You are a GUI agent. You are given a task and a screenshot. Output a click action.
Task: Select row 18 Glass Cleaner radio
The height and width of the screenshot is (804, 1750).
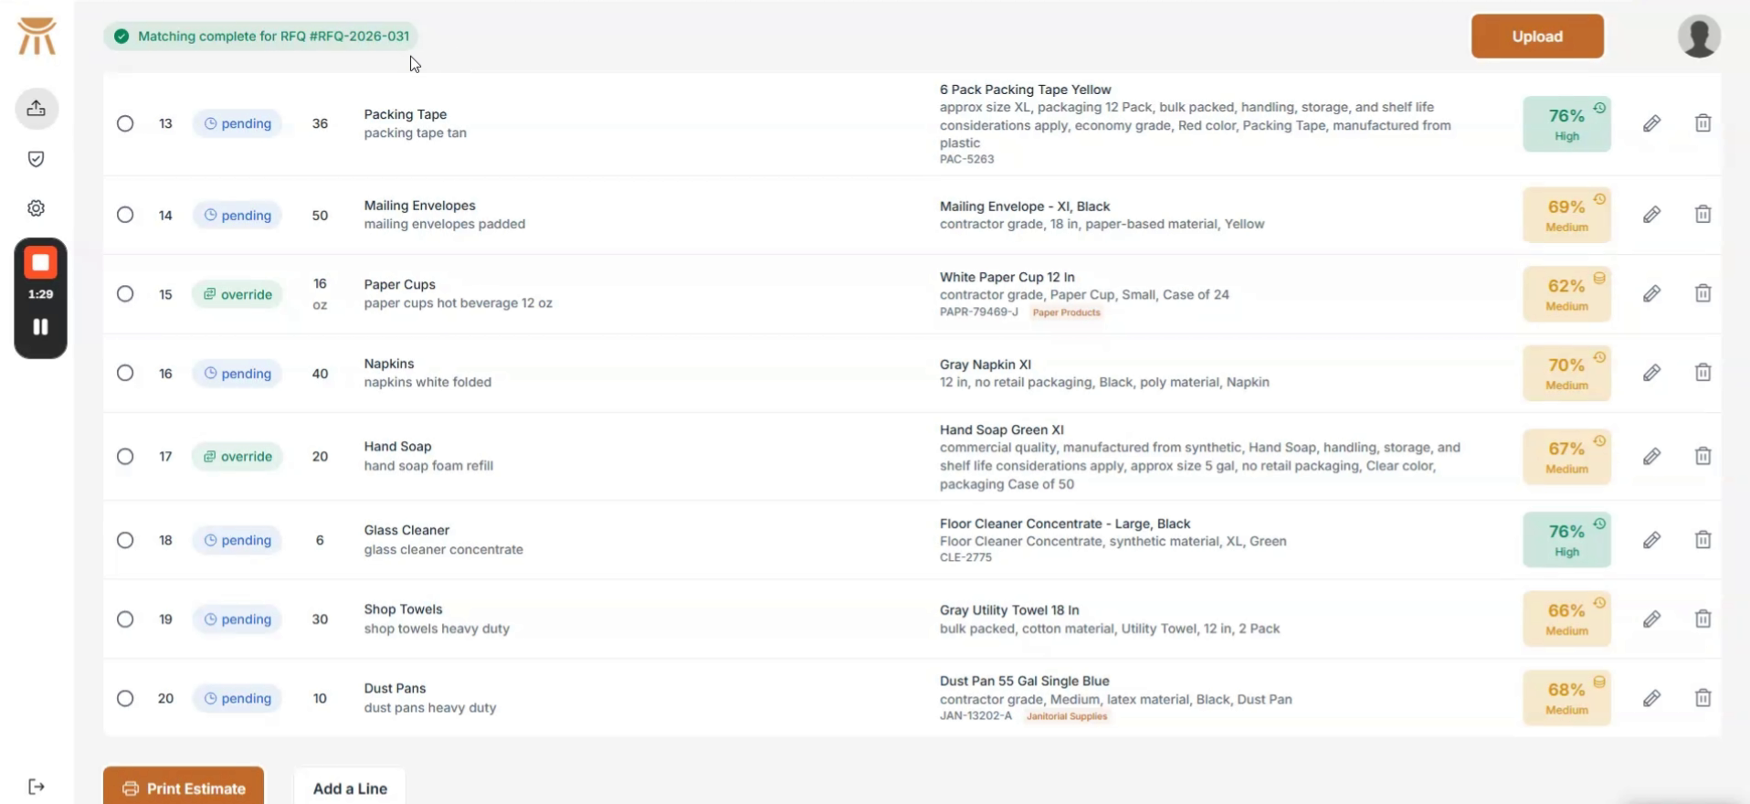pos(125,540)
